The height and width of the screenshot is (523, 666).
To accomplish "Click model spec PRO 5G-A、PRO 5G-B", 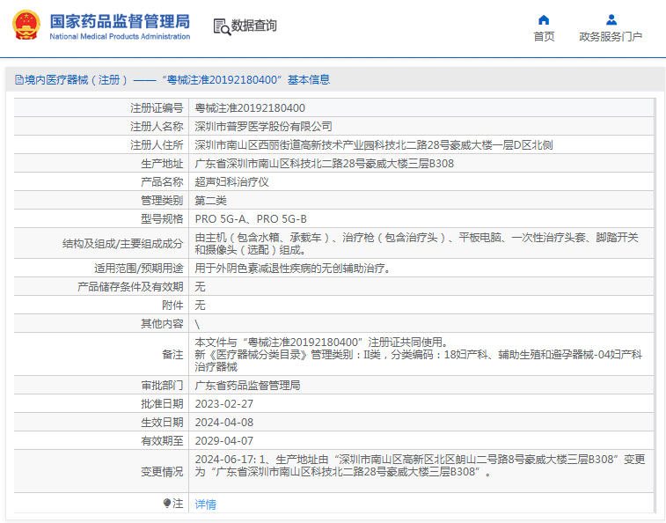I will coord(251,219).
